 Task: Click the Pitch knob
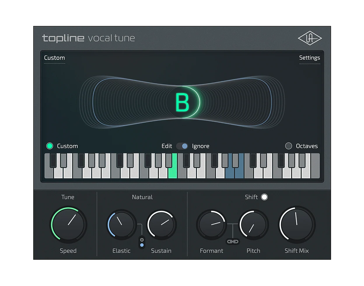coord(253,224)
